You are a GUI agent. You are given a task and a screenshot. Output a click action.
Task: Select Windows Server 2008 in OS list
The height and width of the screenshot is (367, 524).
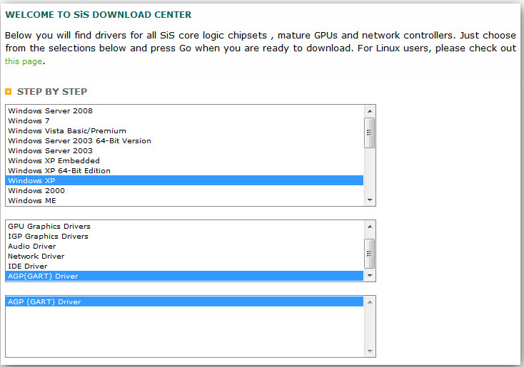[x=184, y=110]
